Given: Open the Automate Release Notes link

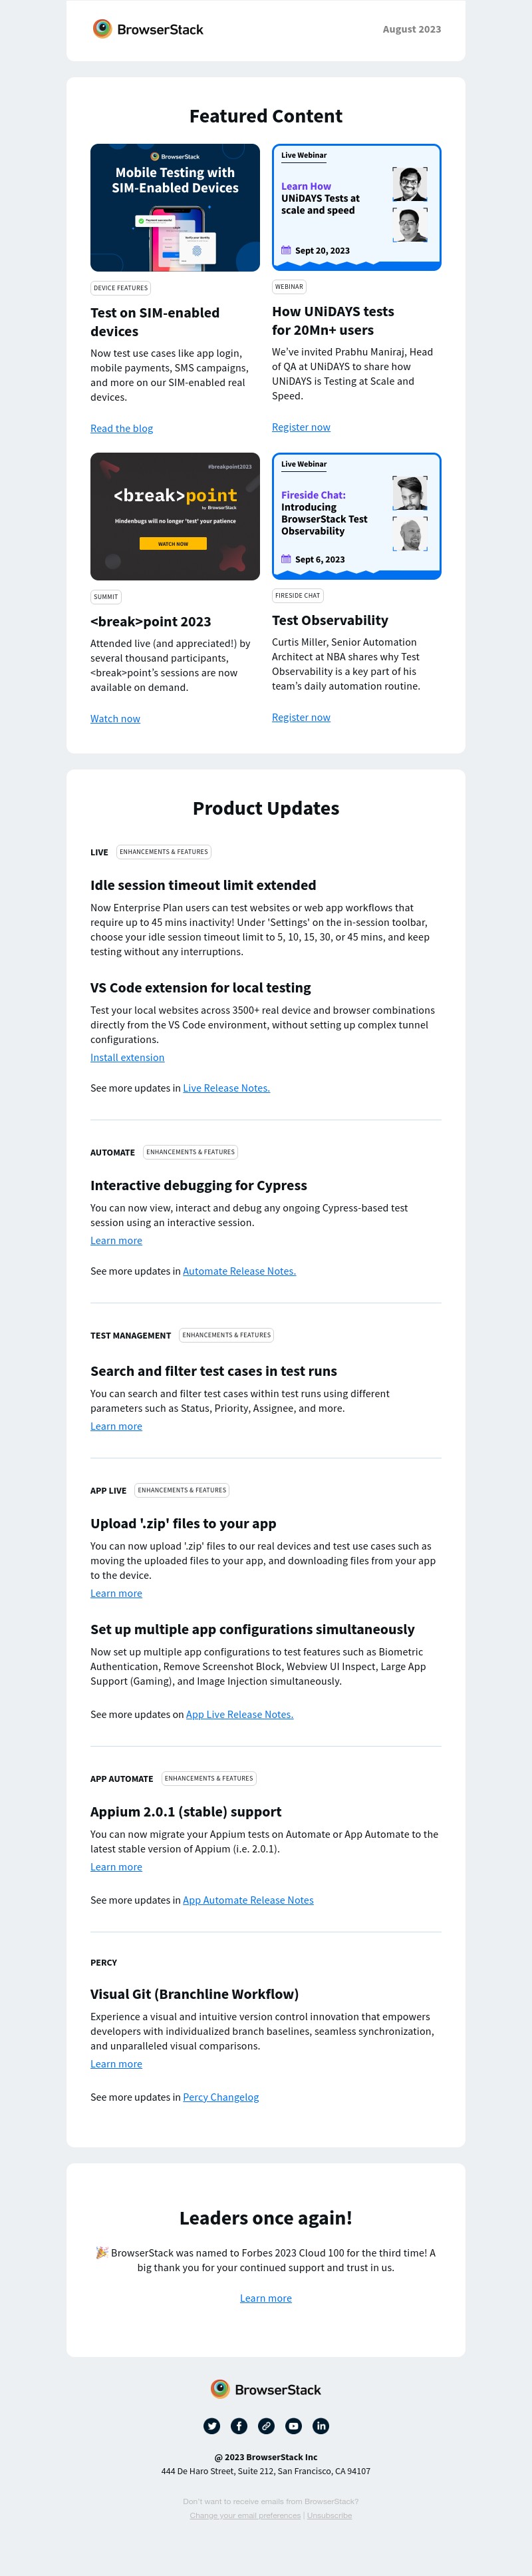Looking at the screenshot, I should point(239,1271).
